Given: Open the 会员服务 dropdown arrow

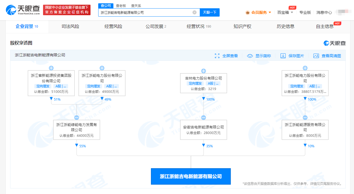Looking at the screenshot, I should (x=270, y=12).
